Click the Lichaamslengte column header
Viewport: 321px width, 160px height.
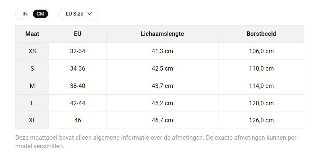(x=162, y=34)
